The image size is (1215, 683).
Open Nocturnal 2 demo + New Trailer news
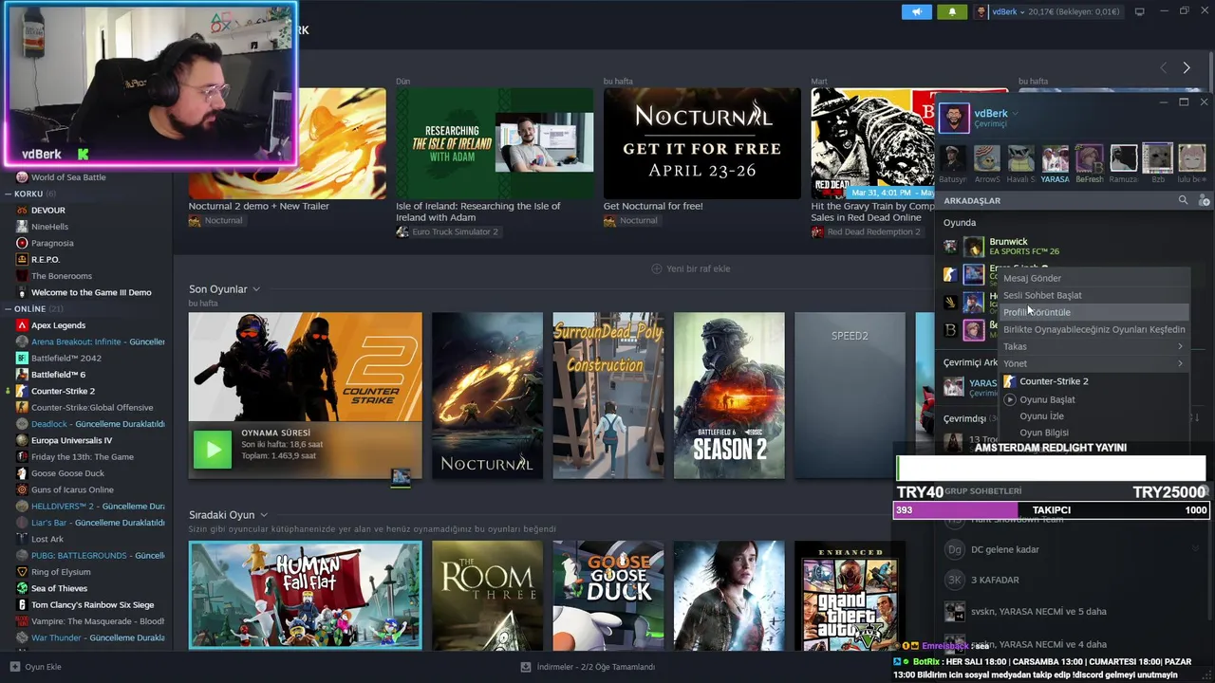point(287,143)
